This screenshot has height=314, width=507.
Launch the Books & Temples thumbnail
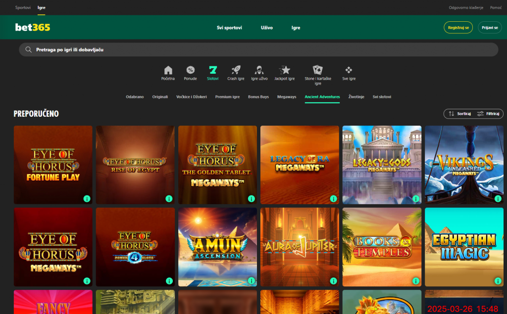click(x=382, y=247)
